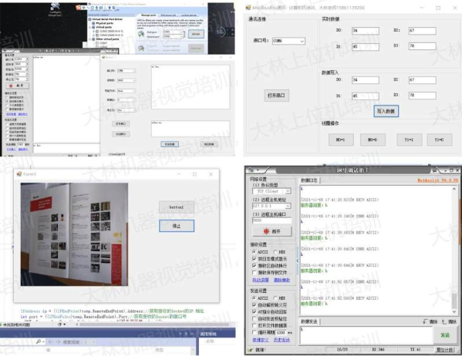This screenshot has width=462, height=356.
Task: Open the NetAssist V4.3.25 link
Action: 438,180
